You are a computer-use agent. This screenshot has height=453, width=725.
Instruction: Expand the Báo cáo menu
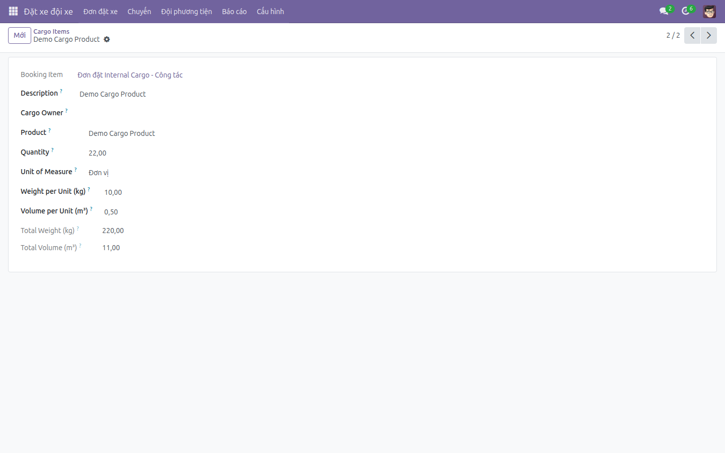coord(234,12)
